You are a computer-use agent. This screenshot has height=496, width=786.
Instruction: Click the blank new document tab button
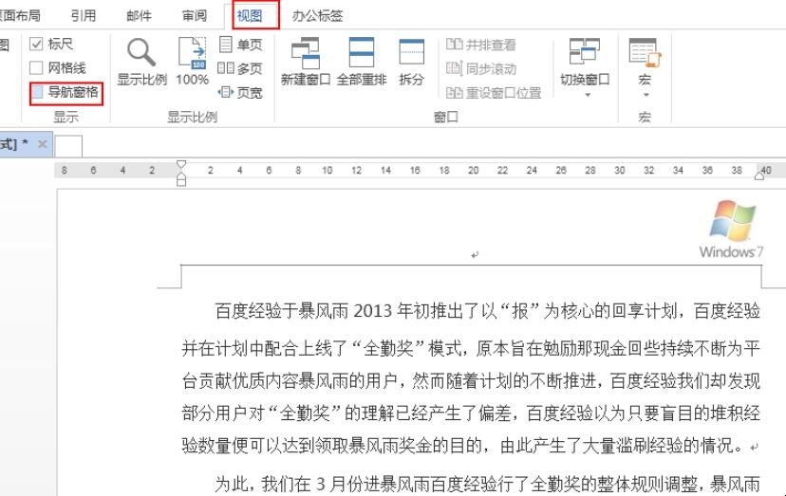68,146
